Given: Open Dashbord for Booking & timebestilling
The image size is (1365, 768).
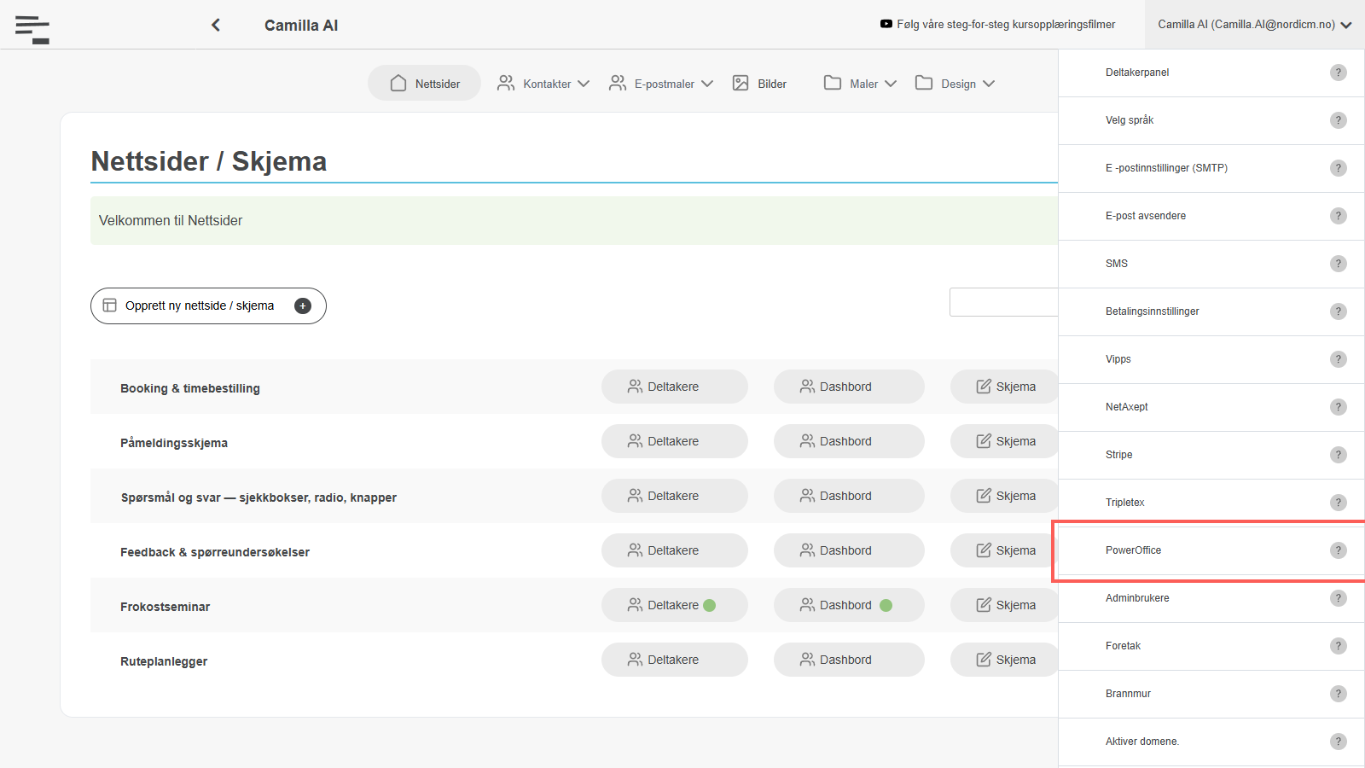Looking at the screenshot, I should 849,387.
